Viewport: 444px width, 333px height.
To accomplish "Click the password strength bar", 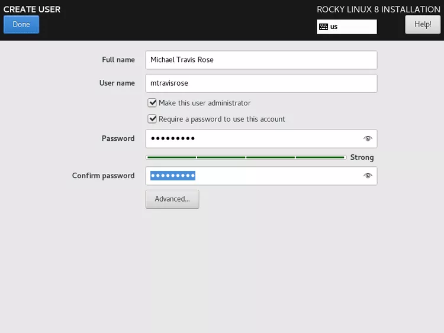I will point(246,157).
